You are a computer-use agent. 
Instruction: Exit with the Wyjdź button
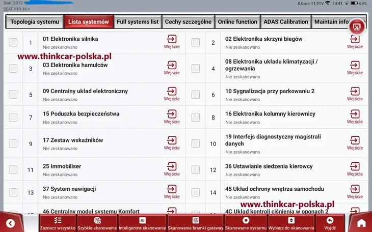(x=330, y=223)
